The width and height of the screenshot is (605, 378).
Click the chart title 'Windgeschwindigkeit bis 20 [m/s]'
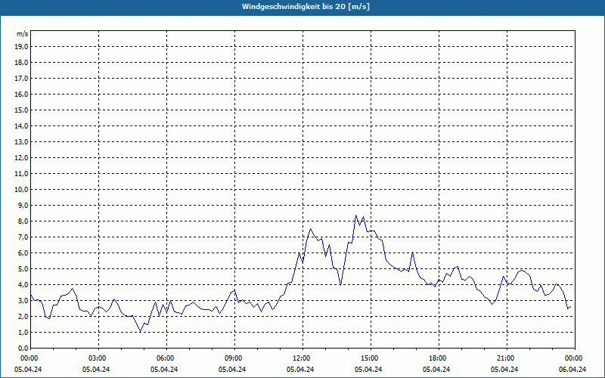306,7
